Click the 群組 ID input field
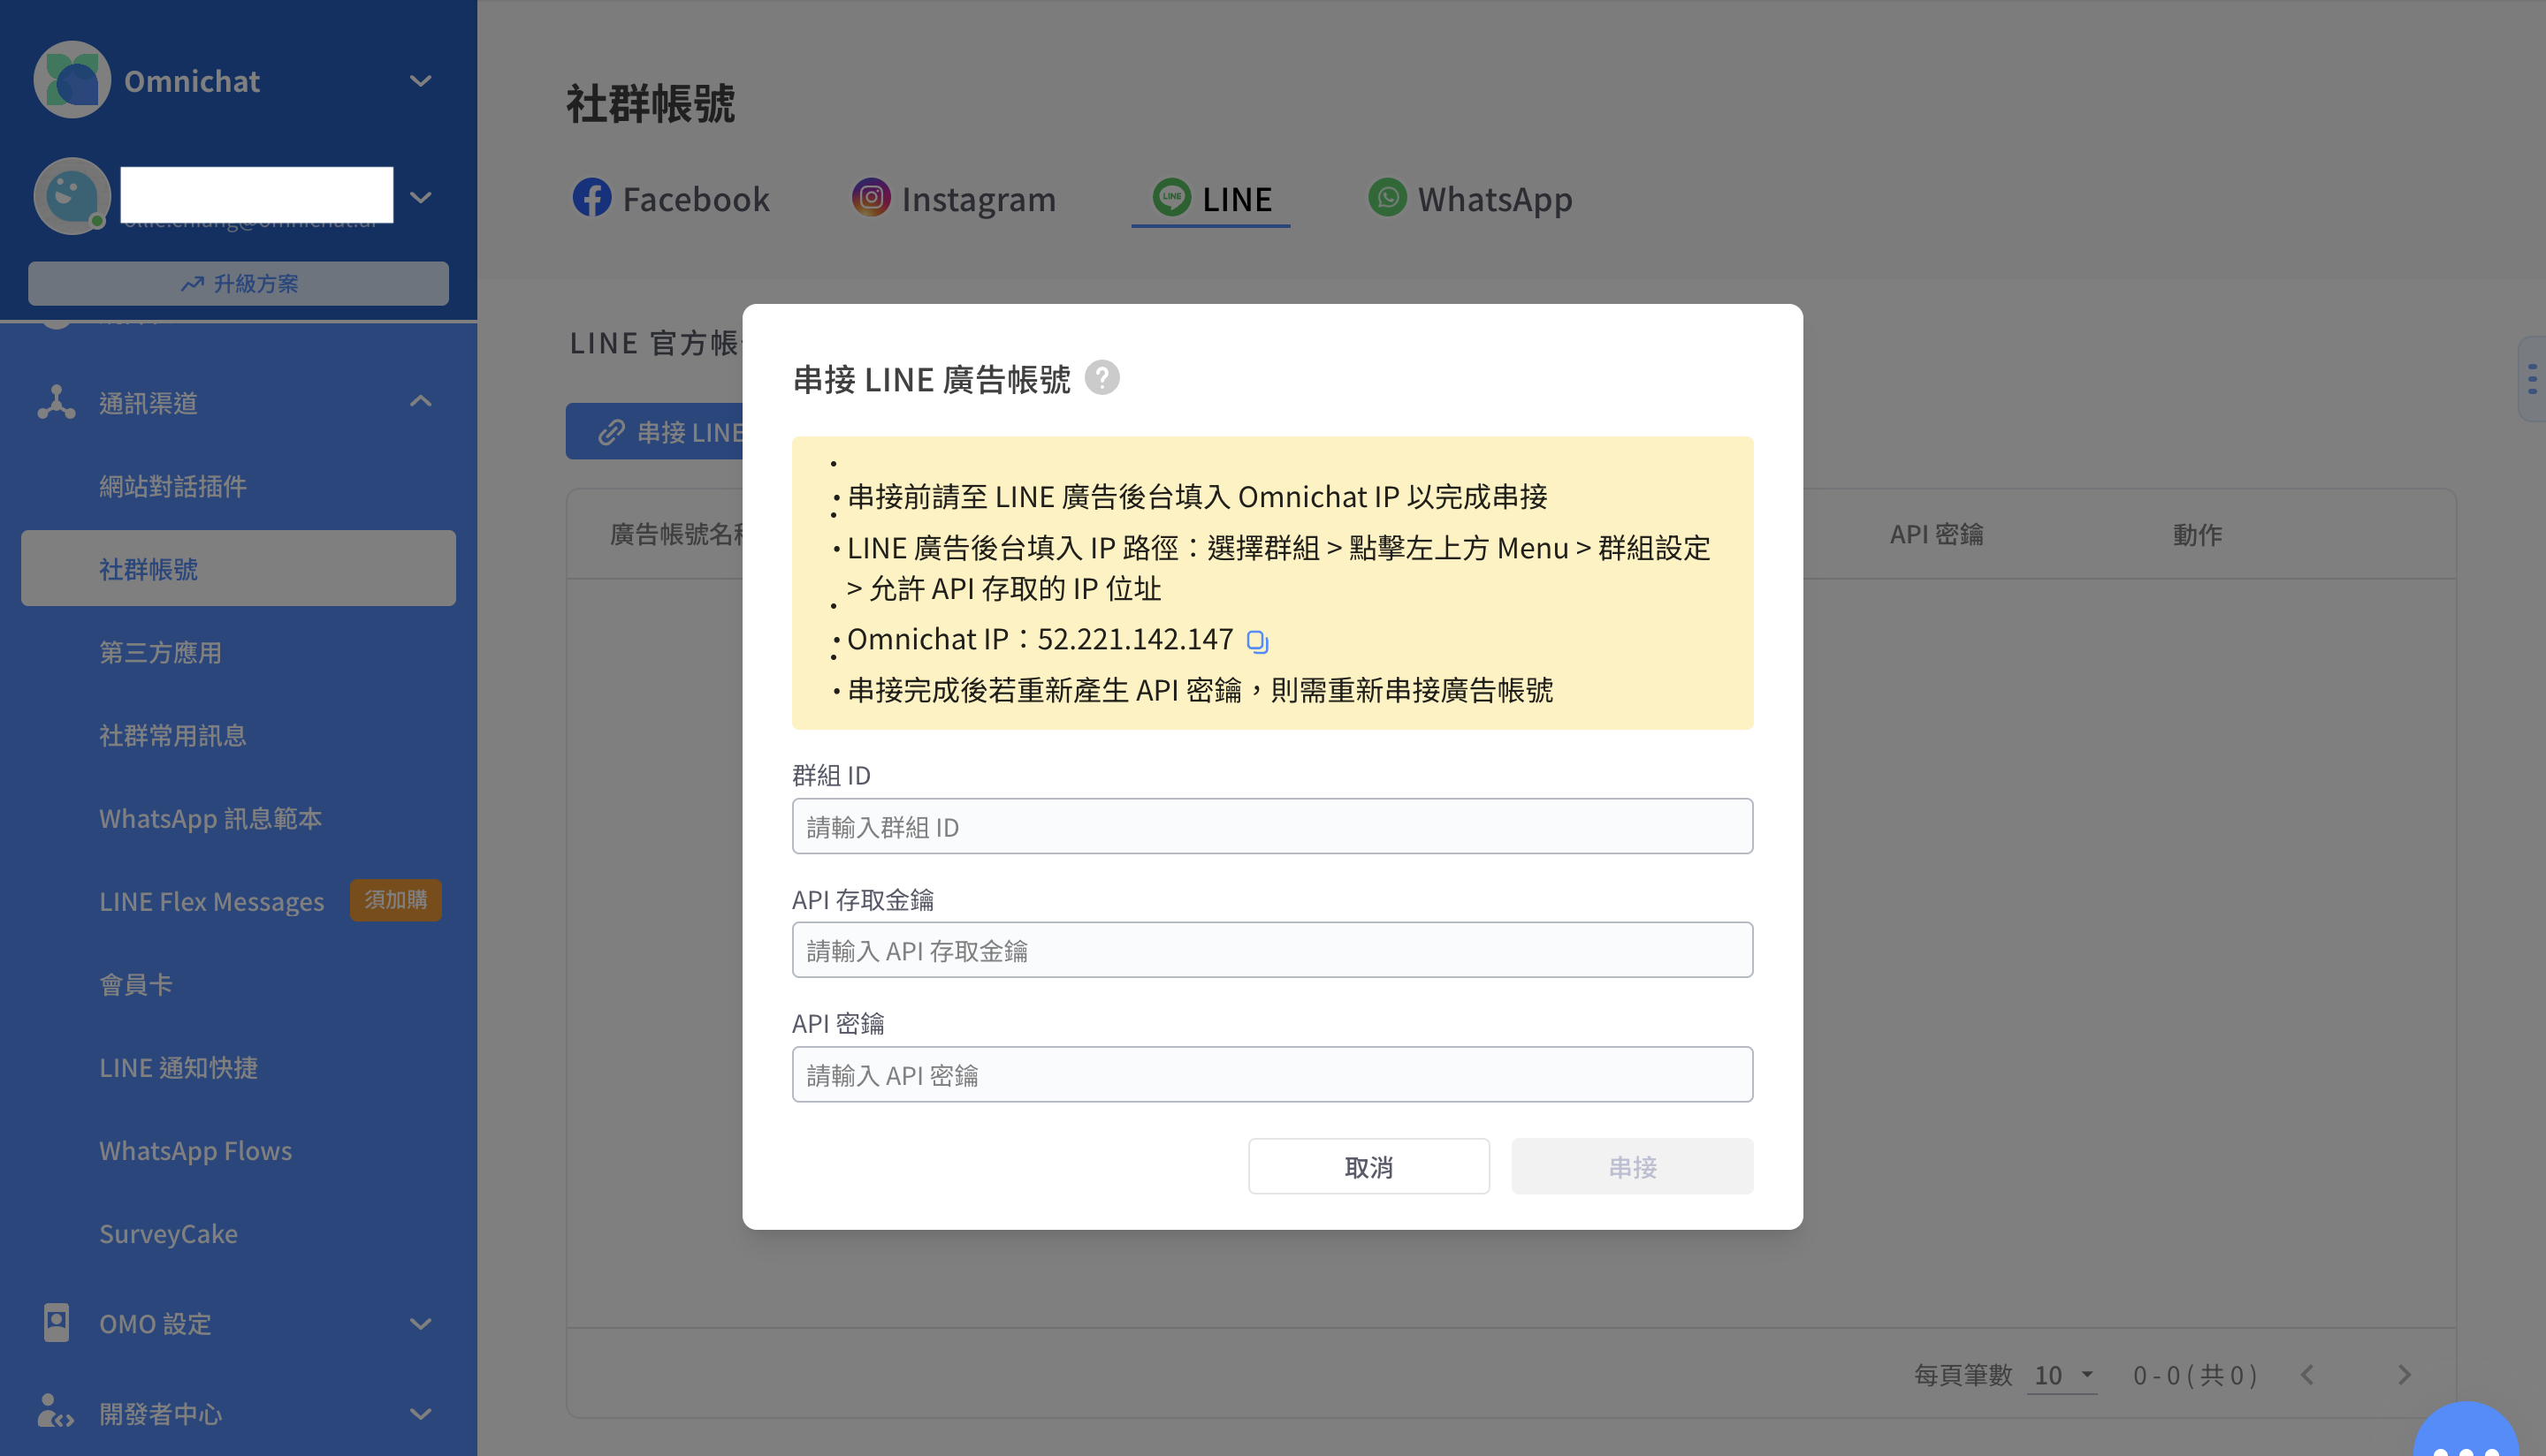Screen dimensions: 2546x1456 (1271, 826)
